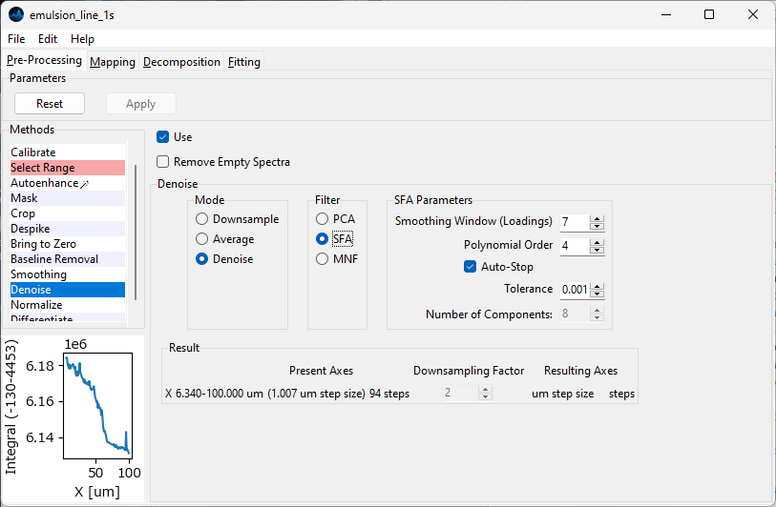Click the Autoenhance wand icon

coord(85,183)
